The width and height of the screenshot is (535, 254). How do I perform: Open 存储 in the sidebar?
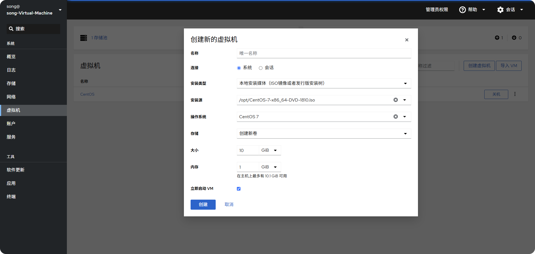click(33, 83)
